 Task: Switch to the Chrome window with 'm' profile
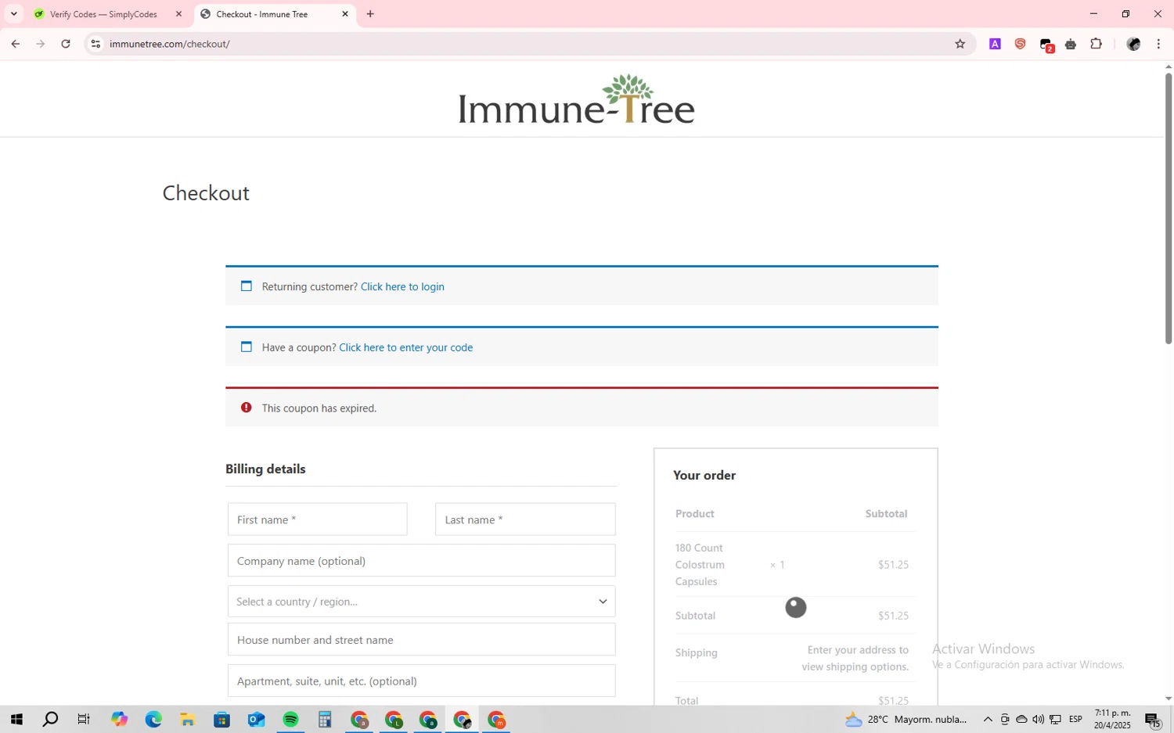tap(497, 720)
